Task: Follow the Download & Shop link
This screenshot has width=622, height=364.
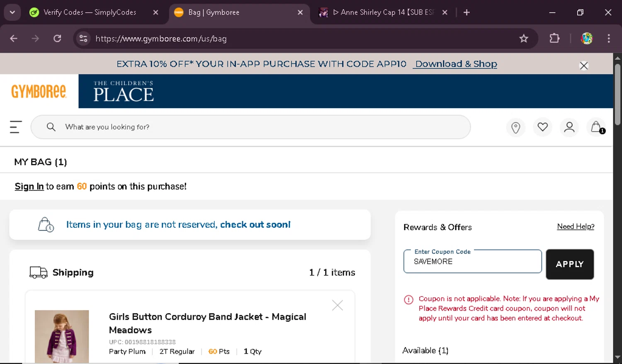Action: click(x=456, y=64)
